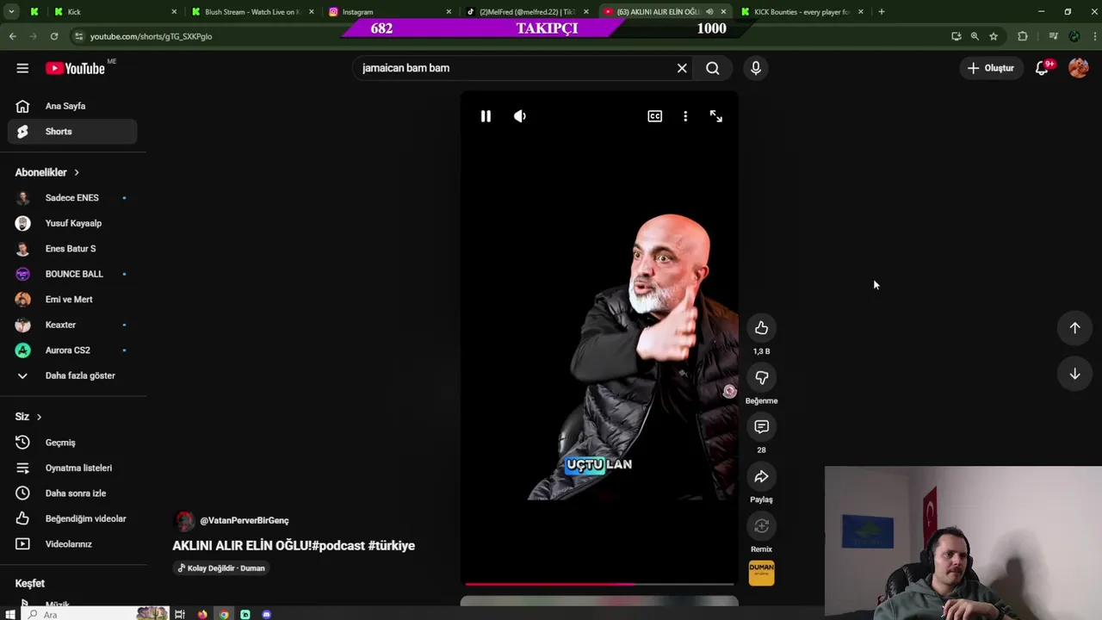
Task: Share the Short via Paylaş arrow
Action: tap(761, 477)
